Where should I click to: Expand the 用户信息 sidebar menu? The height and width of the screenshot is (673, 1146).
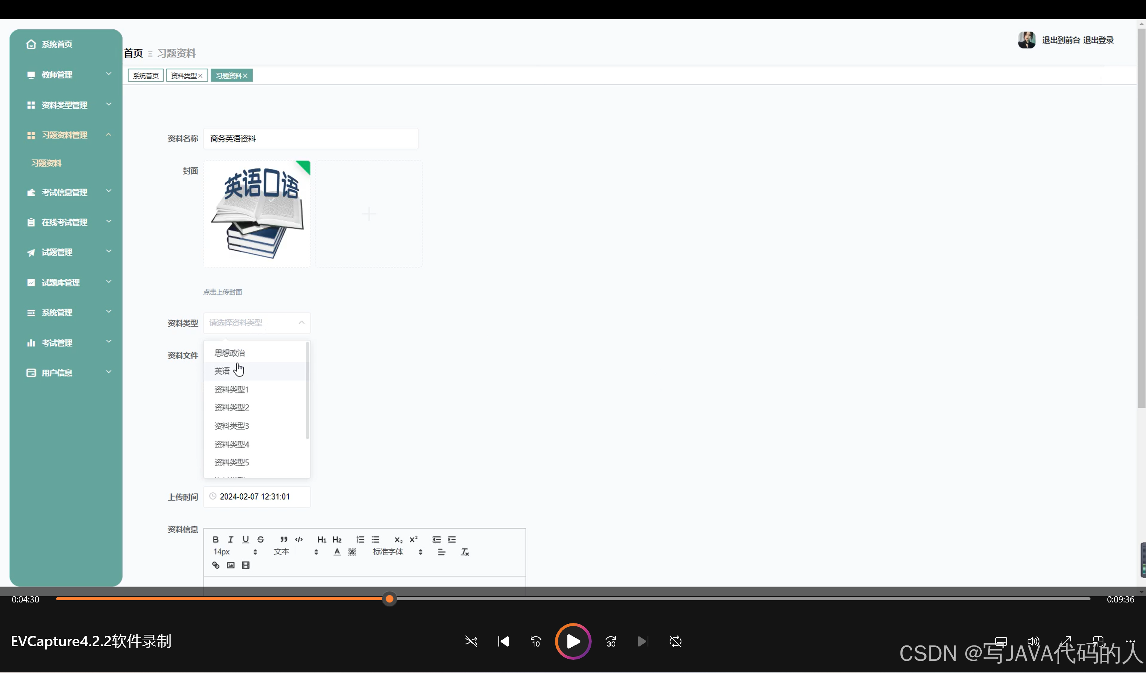coord(66,373)
